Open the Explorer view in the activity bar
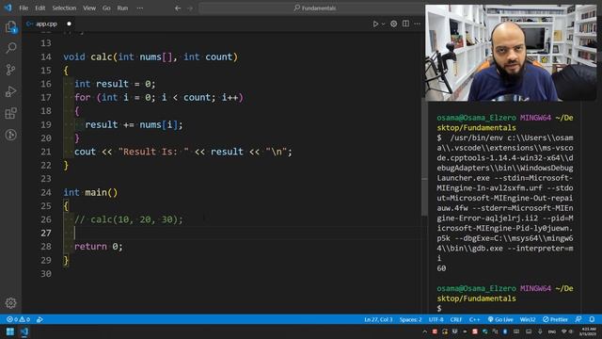This screenshot has width=602, height=339. click(10, 26)
